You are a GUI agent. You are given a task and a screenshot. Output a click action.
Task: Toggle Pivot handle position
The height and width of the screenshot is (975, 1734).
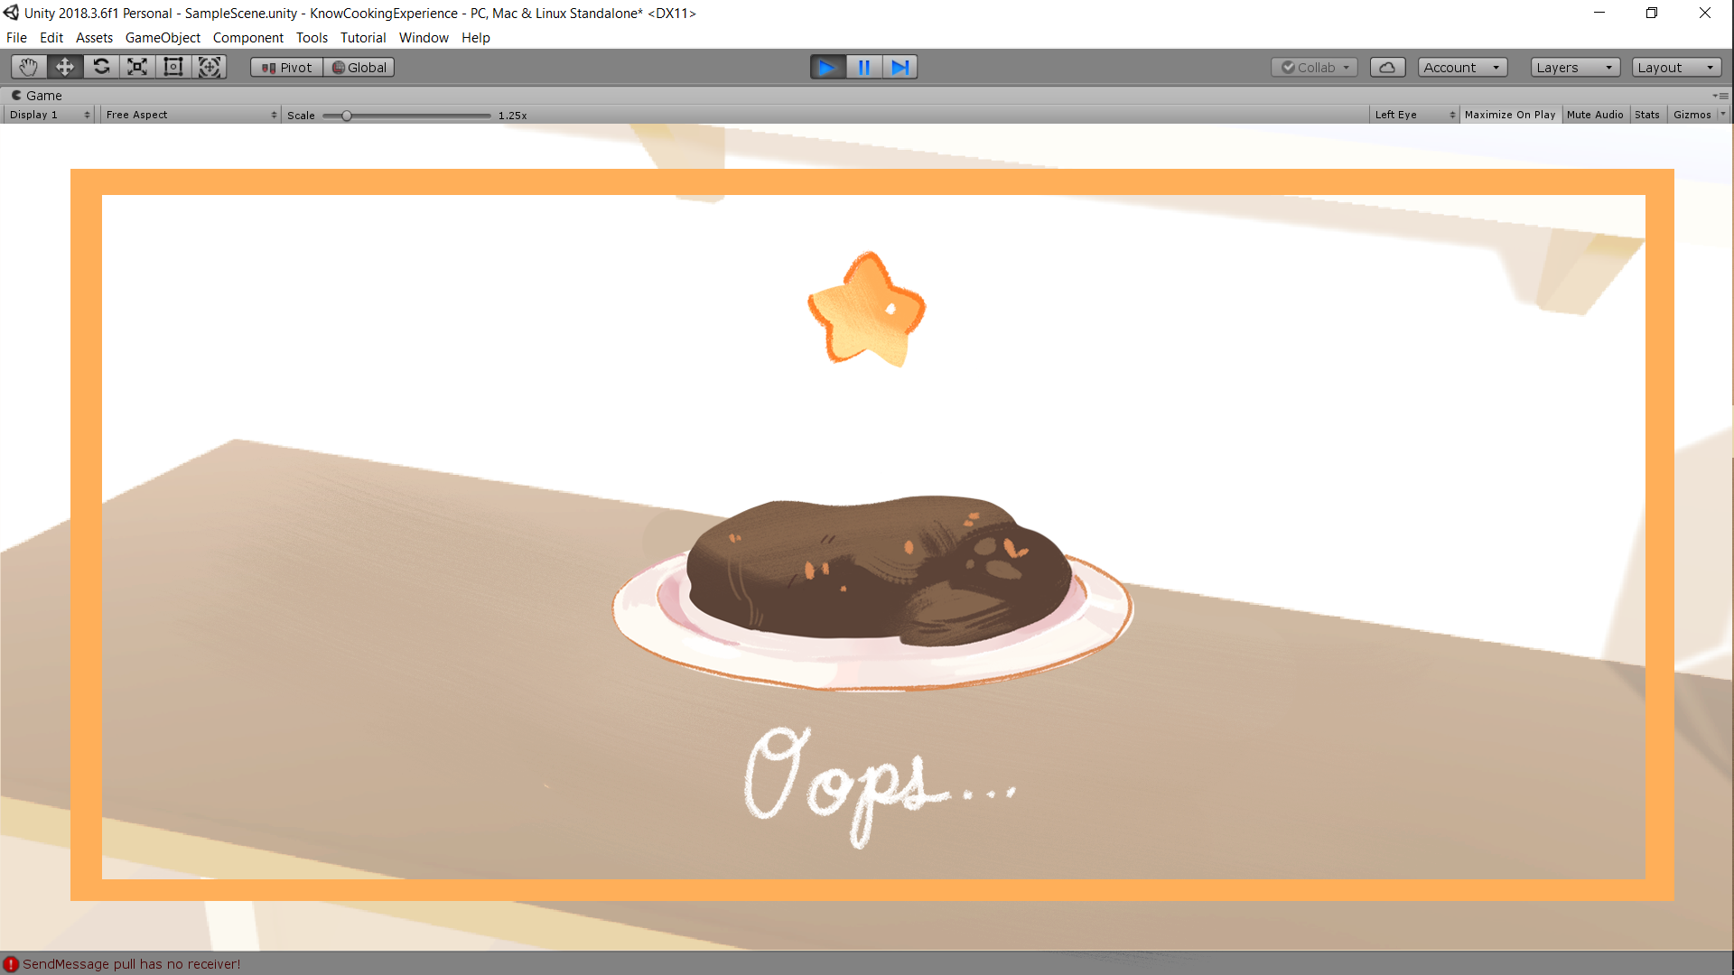286,67
